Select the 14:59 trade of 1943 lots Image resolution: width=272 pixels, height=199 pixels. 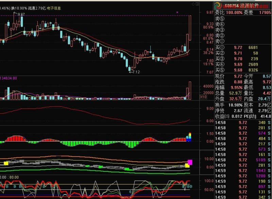click(243, 170)
